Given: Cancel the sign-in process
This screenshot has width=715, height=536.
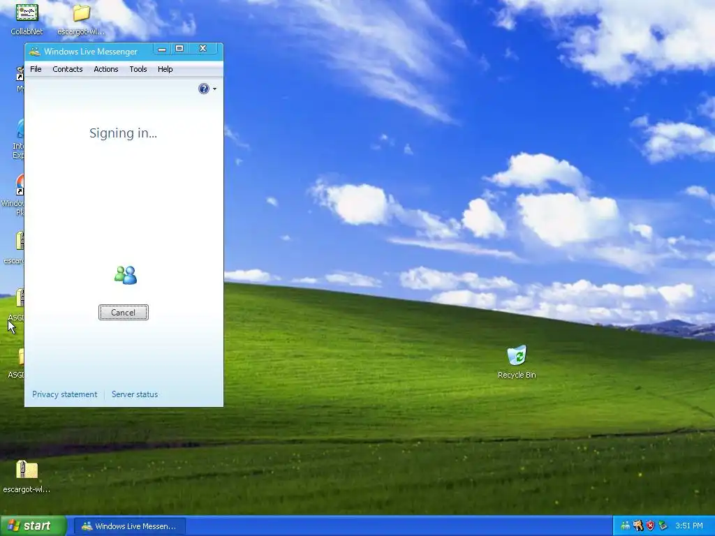Looking at the screenshot, I should (124, 312).
